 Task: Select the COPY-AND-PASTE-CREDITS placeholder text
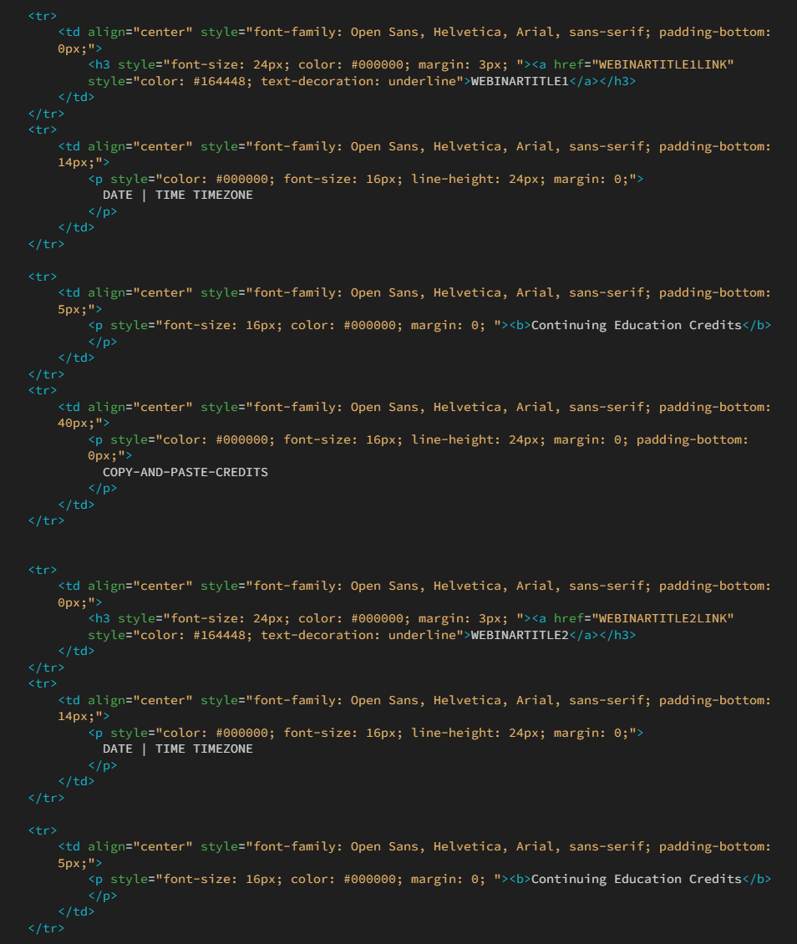coord(185,472)
